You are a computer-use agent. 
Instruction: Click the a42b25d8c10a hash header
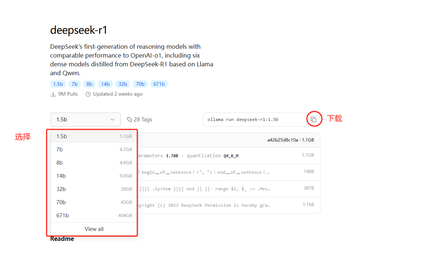[290, 140]
